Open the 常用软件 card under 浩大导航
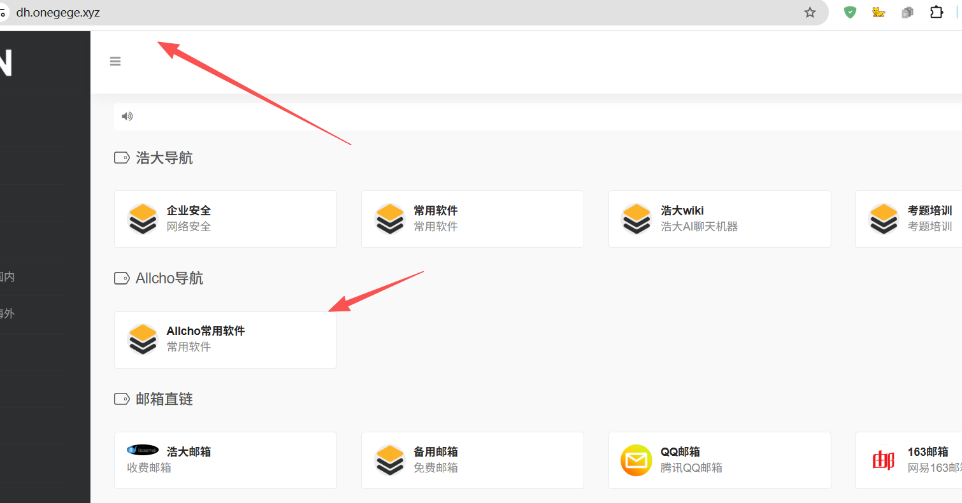This screenshot has height=503, width=962. coord(472,218)
